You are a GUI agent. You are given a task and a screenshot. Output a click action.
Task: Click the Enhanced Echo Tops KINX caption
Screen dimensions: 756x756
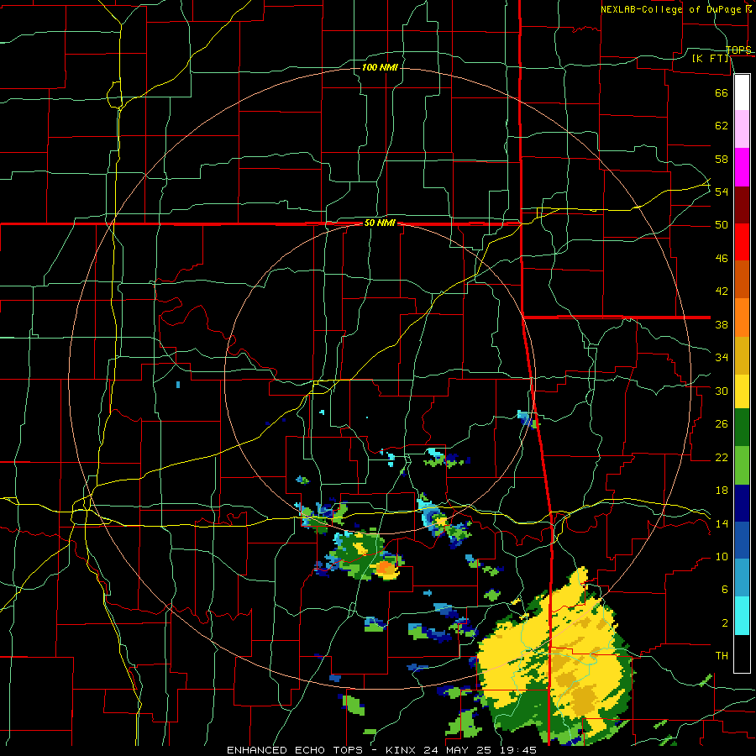(381, 750)
